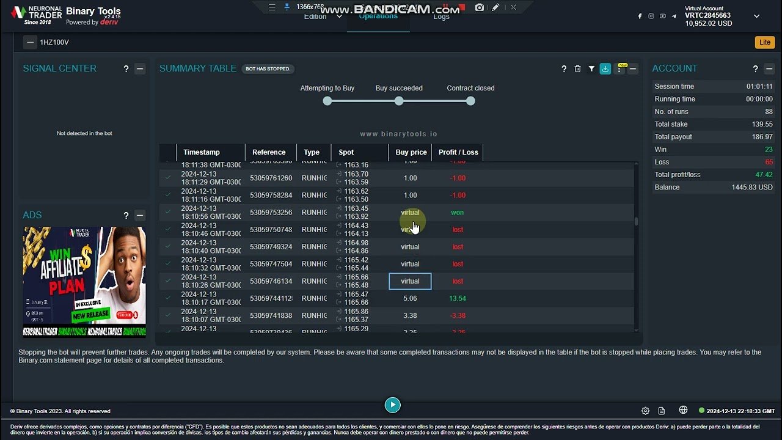Screen dimensions: 782x440
Task: Select the checkmark for reference 53059749324
Action: pos(168,246)
